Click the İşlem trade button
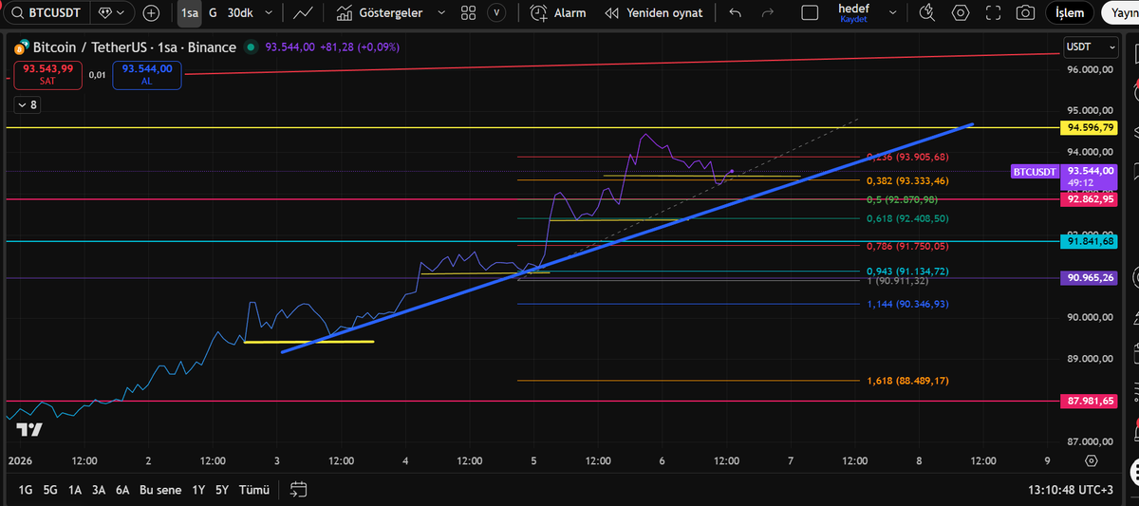 pyautogui.click(x=1070, y=13)
